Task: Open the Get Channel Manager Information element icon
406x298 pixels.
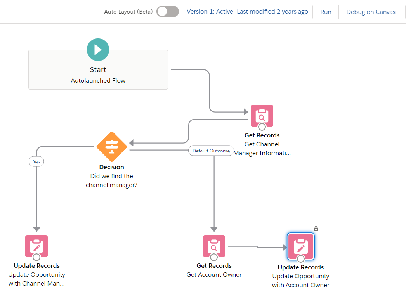Action: point(262,115)
